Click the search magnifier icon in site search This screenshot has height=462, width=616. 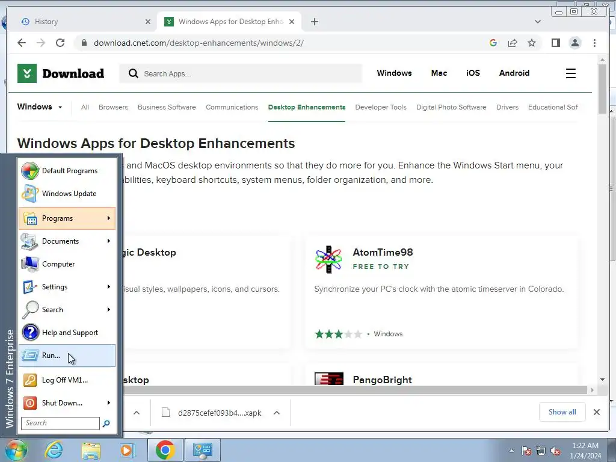[x=134, y=73]
